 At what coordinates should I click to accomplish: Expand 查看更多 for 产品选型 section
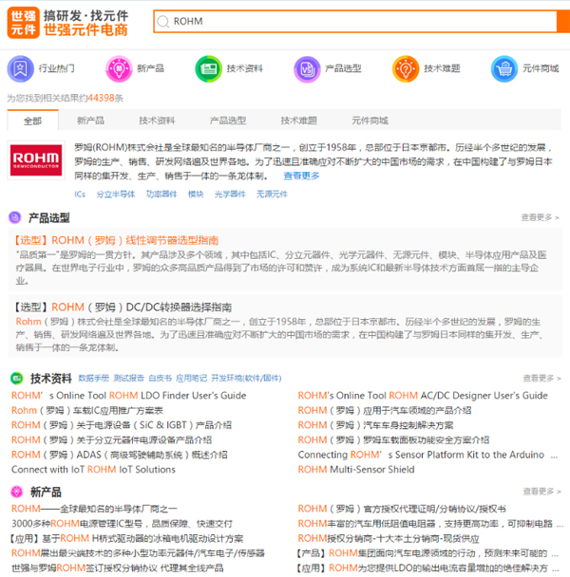pos(541,217)
